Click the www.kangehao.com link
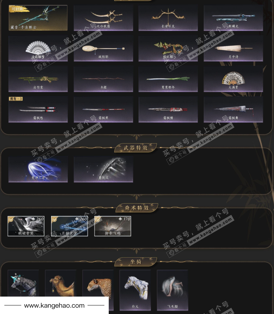This screenshot has width=274, height=314. coord(54,306)
